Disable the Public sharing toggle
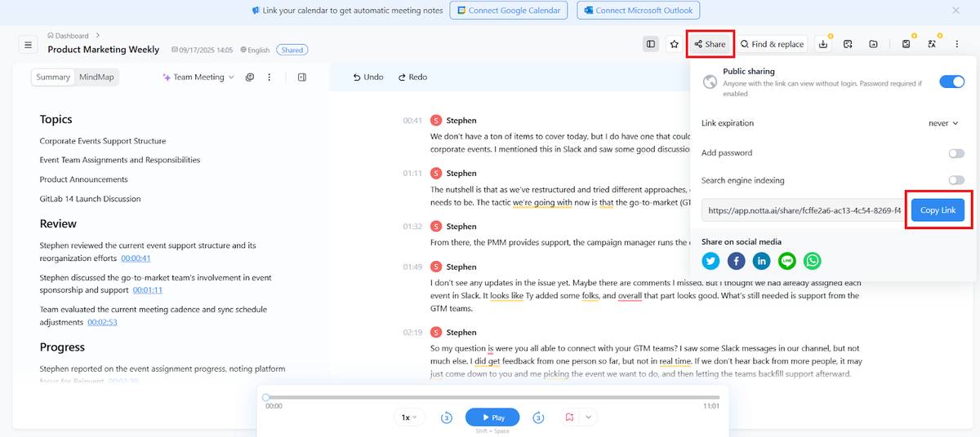The height and width of the screenshot is (437, 980). [x=951, y=82]
